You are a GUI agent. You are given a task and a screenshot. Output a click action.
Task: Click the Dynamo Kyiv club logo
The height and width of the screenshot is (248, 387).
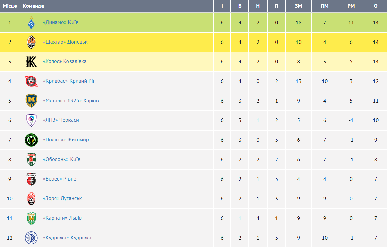coord(31,23)
